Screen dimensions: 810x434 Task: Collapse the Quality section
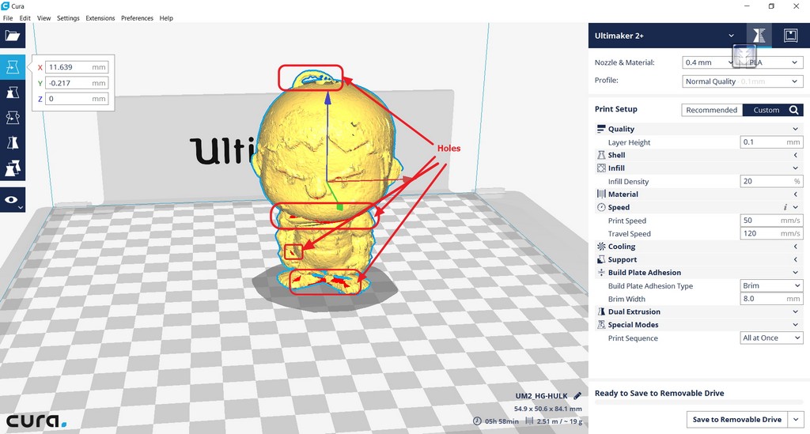(x=796, y=129)
